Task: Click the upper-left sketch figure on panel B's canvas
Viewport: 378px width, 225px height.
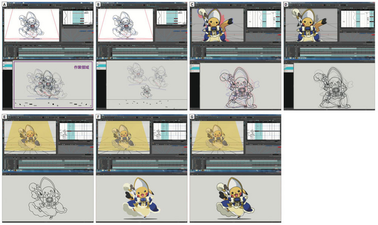Action: [x=137, y=73]
